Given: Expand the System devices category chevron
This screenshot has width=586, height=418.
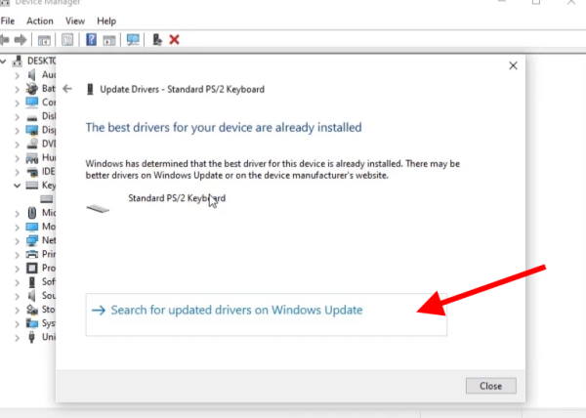Looking at the screenshot, I should [18, 323].
